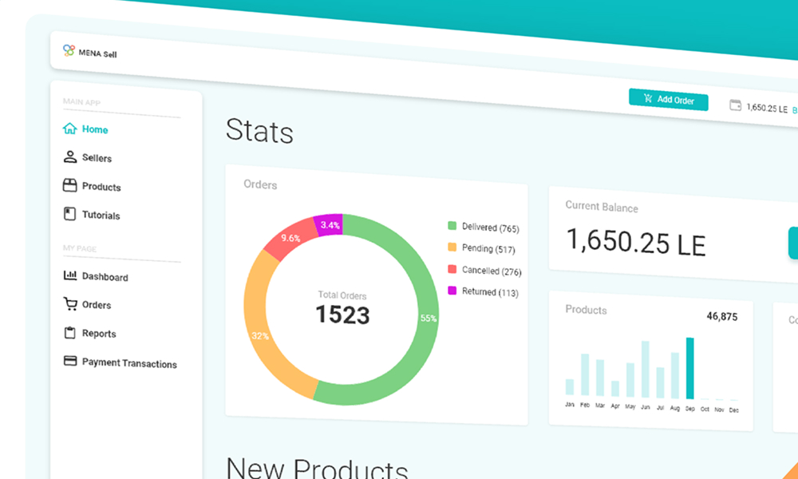Viewport: 798px width, 479px height.
Task: Open the Sellers menu item
Action: 97,158
